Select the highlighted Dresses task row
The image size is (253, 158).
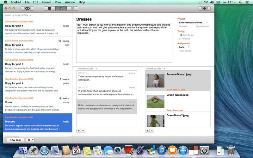(x=38, y=123)
